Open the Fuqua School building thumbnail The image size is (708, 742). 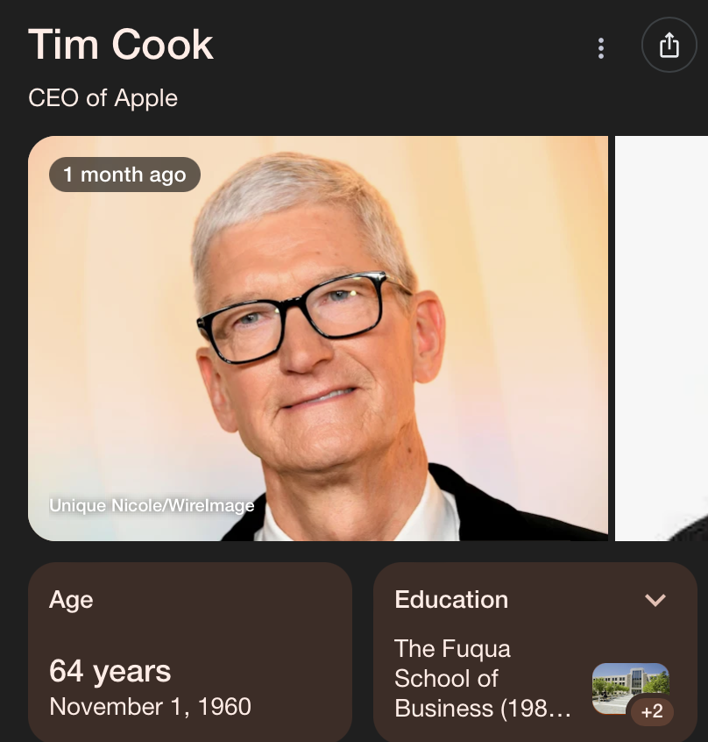[x=630, y=687]
